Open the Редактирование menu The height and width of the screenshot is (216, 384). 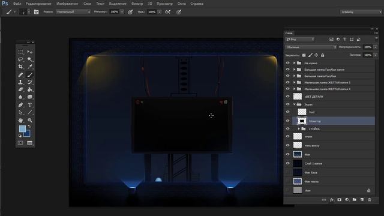pos(38,4)
